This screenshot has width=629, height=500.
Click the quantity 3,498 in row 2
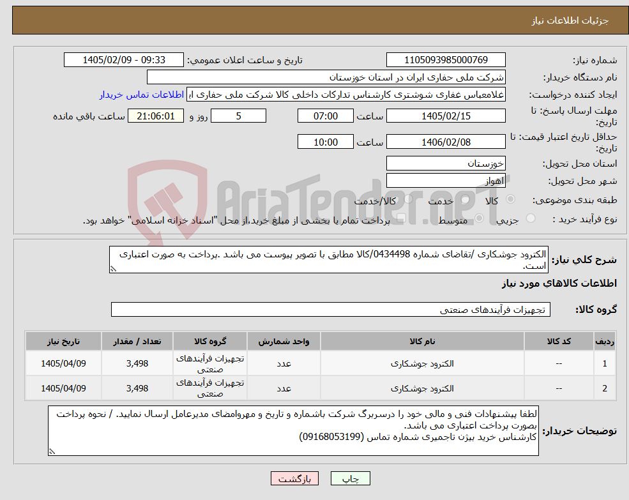[137, 388]
